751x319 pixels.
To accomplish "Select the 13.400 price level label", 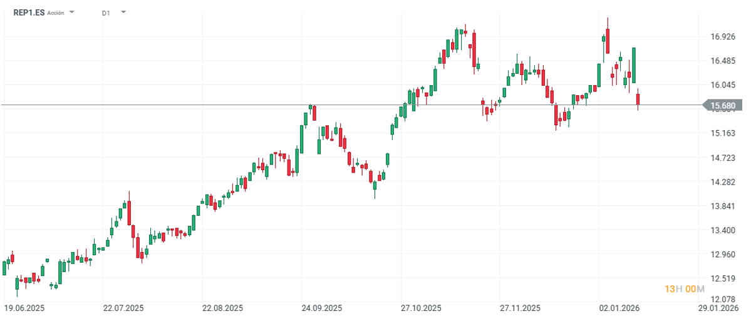I will 722,230.
